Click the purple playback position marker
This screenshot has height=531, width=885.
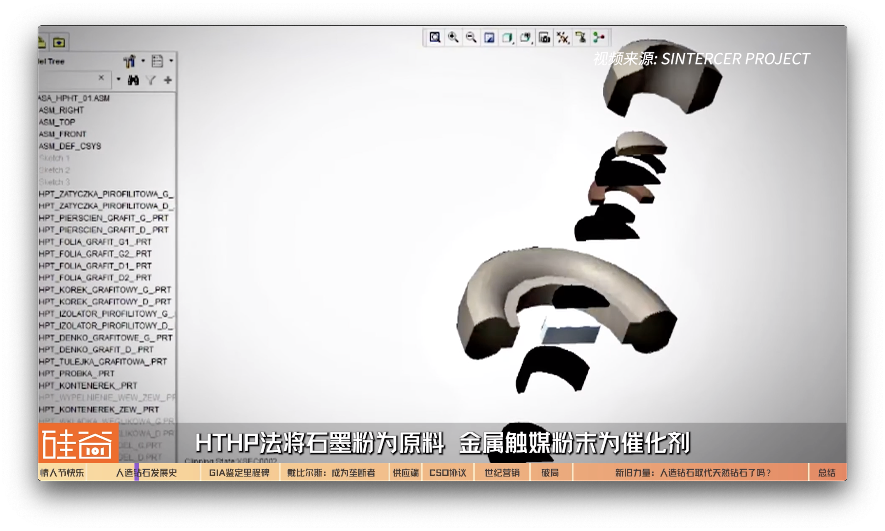click(x=137, y=472)
